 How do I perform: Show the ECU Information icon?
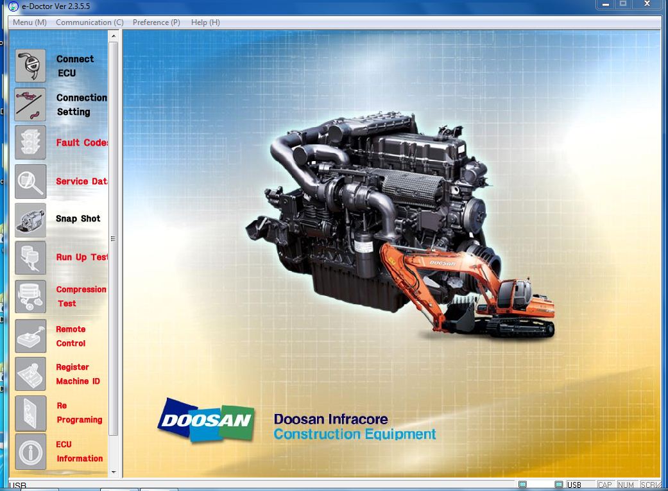[30, 452]
